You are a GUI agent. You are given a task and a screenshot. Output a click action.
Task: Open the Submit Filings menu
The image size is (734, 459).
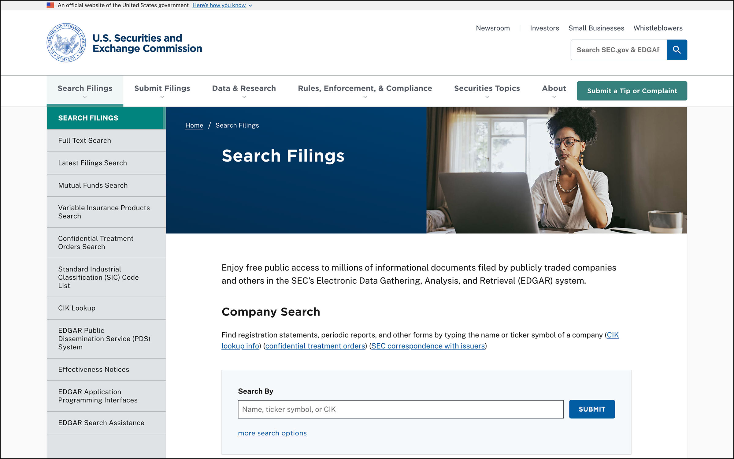(162, 88)
